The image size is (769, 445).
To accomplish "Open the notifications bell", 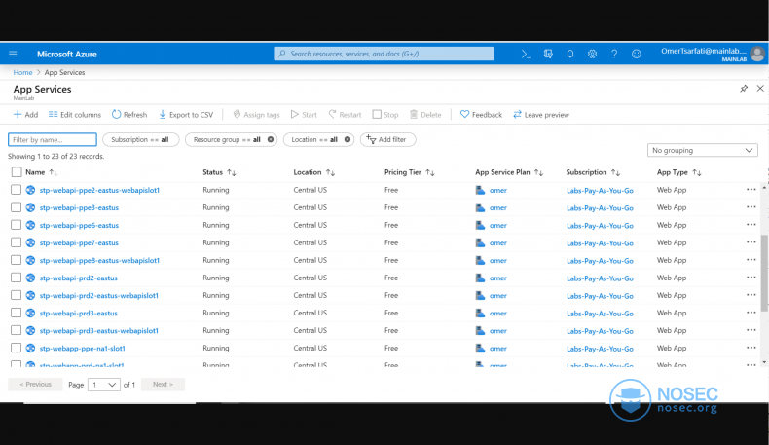I will (x=569, y=54).
